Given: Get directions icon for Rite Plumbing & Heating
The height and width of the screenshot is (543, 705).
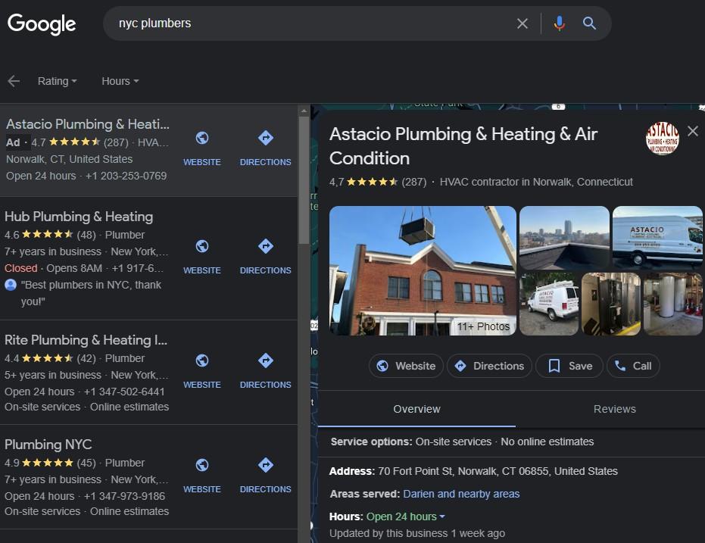Looking at the screenshot, I should (x=265, y=360).
